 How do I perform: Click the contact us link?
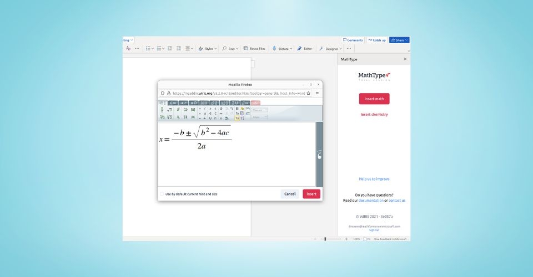click(397, 201)
